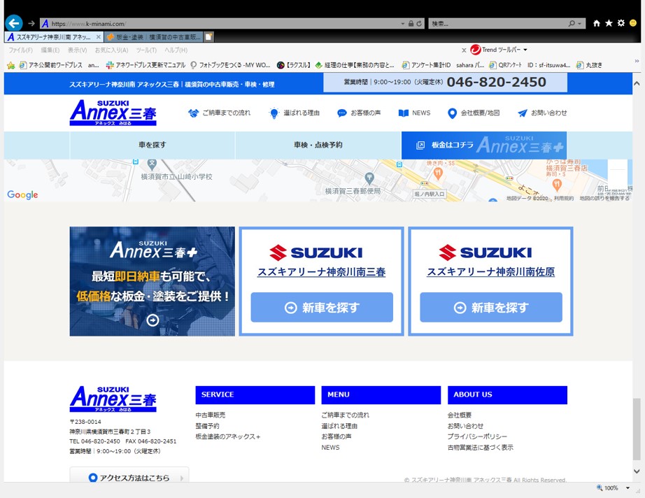Switch to the スズキアリーナ神奈川南 アネックス tab
The width and height of the screenshot is (645, 498).
54,37
